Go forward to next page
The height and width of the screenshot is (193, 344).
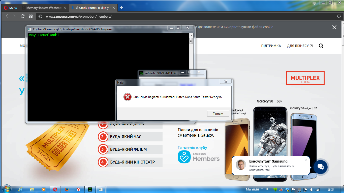[x=15, y=16]
